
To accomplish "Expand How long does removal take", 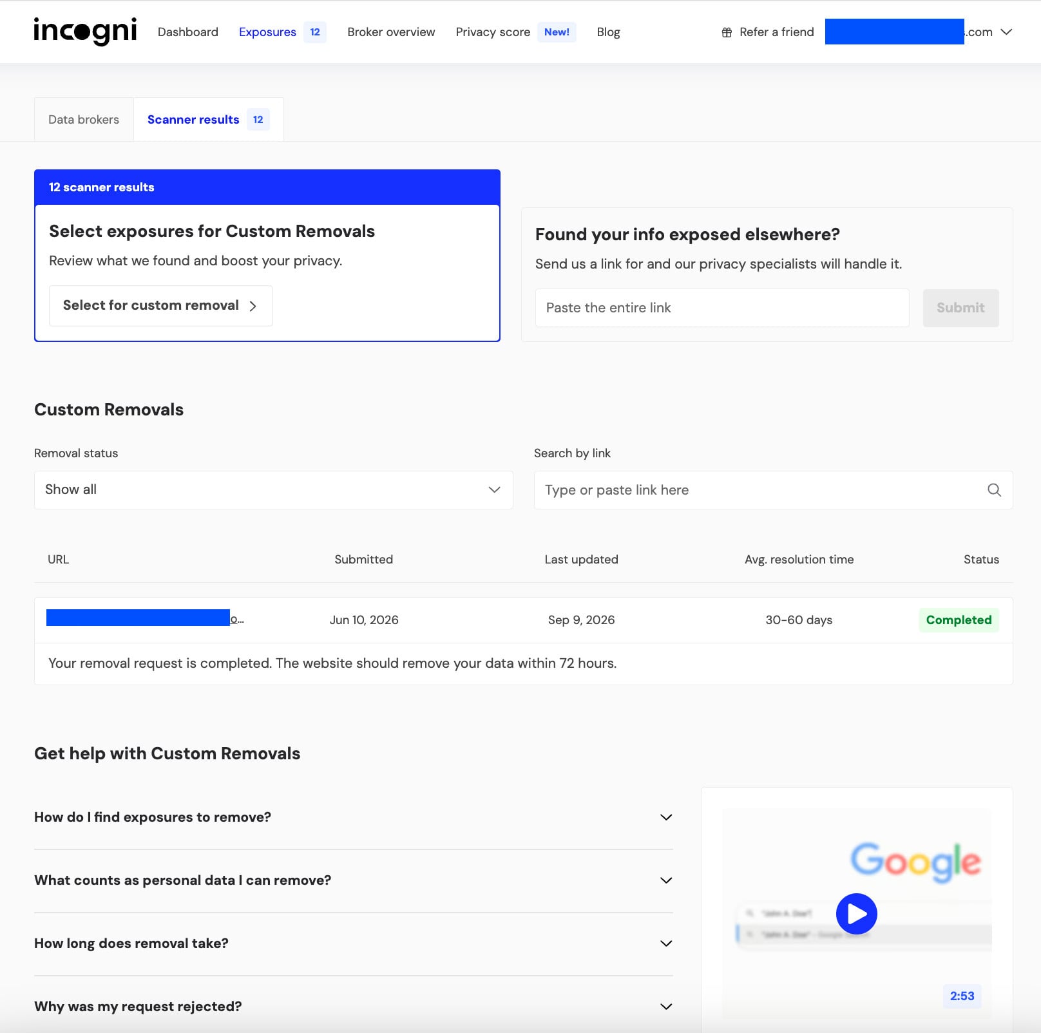I will pos(354,943).
